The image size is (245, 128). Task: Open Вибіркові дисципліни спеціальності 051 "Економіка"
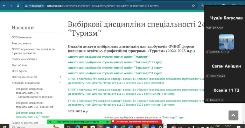click(x=35, y=105)
